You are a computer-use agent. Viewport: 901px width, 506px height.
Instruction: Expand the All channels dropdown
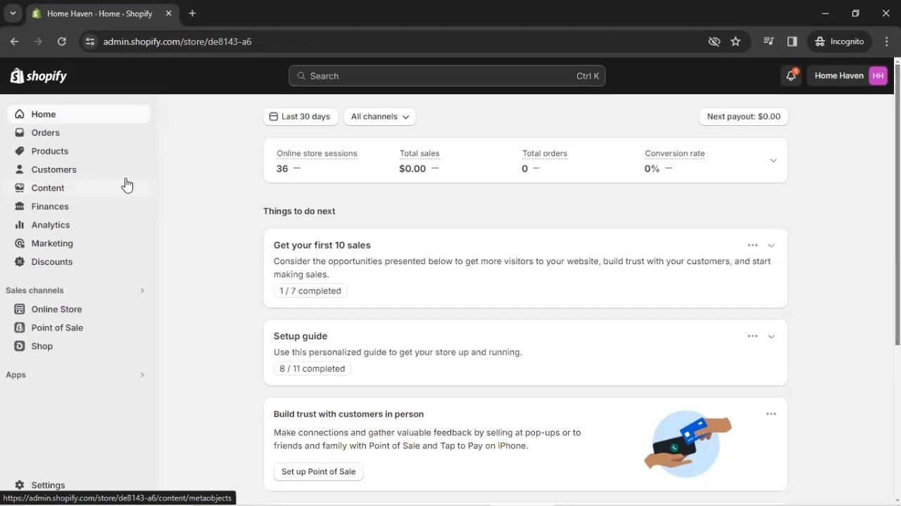379,117
